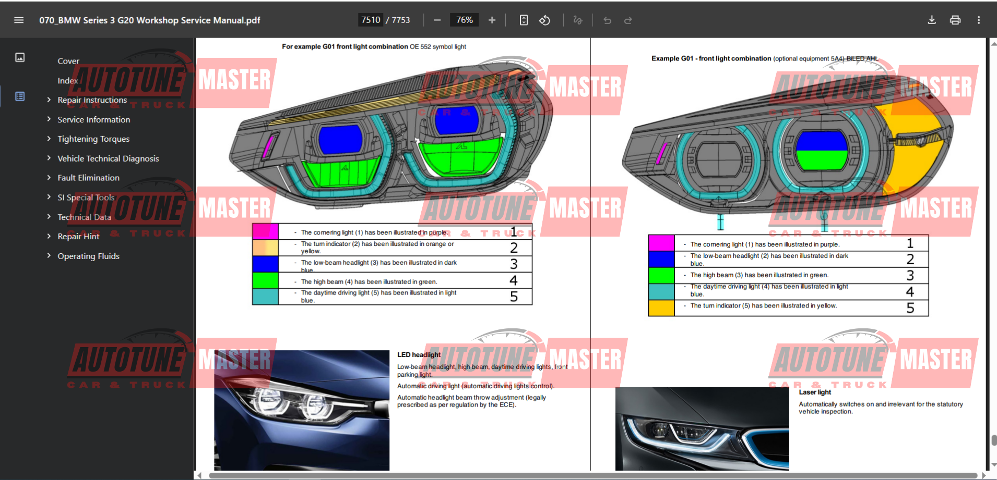Switch to the page thumbnails panel

[20, 57]
